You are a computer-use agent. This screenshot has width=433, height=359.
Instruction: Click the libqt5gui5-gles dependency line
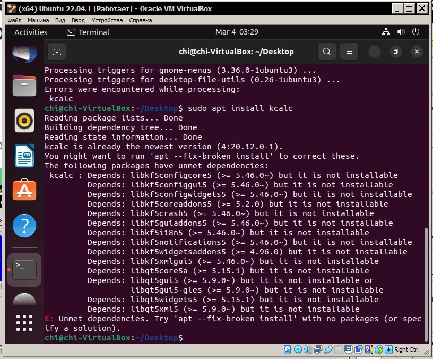(257, 290)
